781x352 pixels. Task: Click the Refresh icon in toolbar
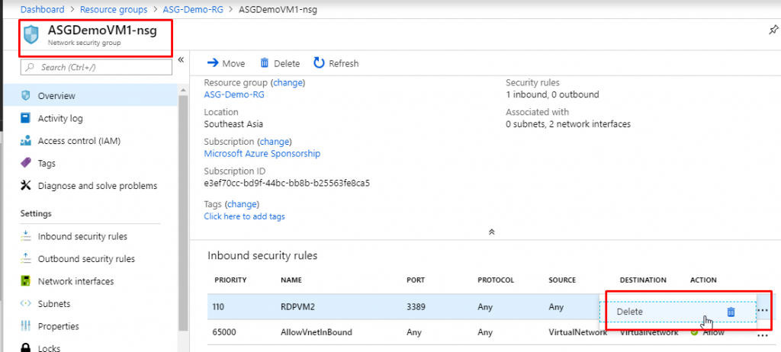point(319,63)
